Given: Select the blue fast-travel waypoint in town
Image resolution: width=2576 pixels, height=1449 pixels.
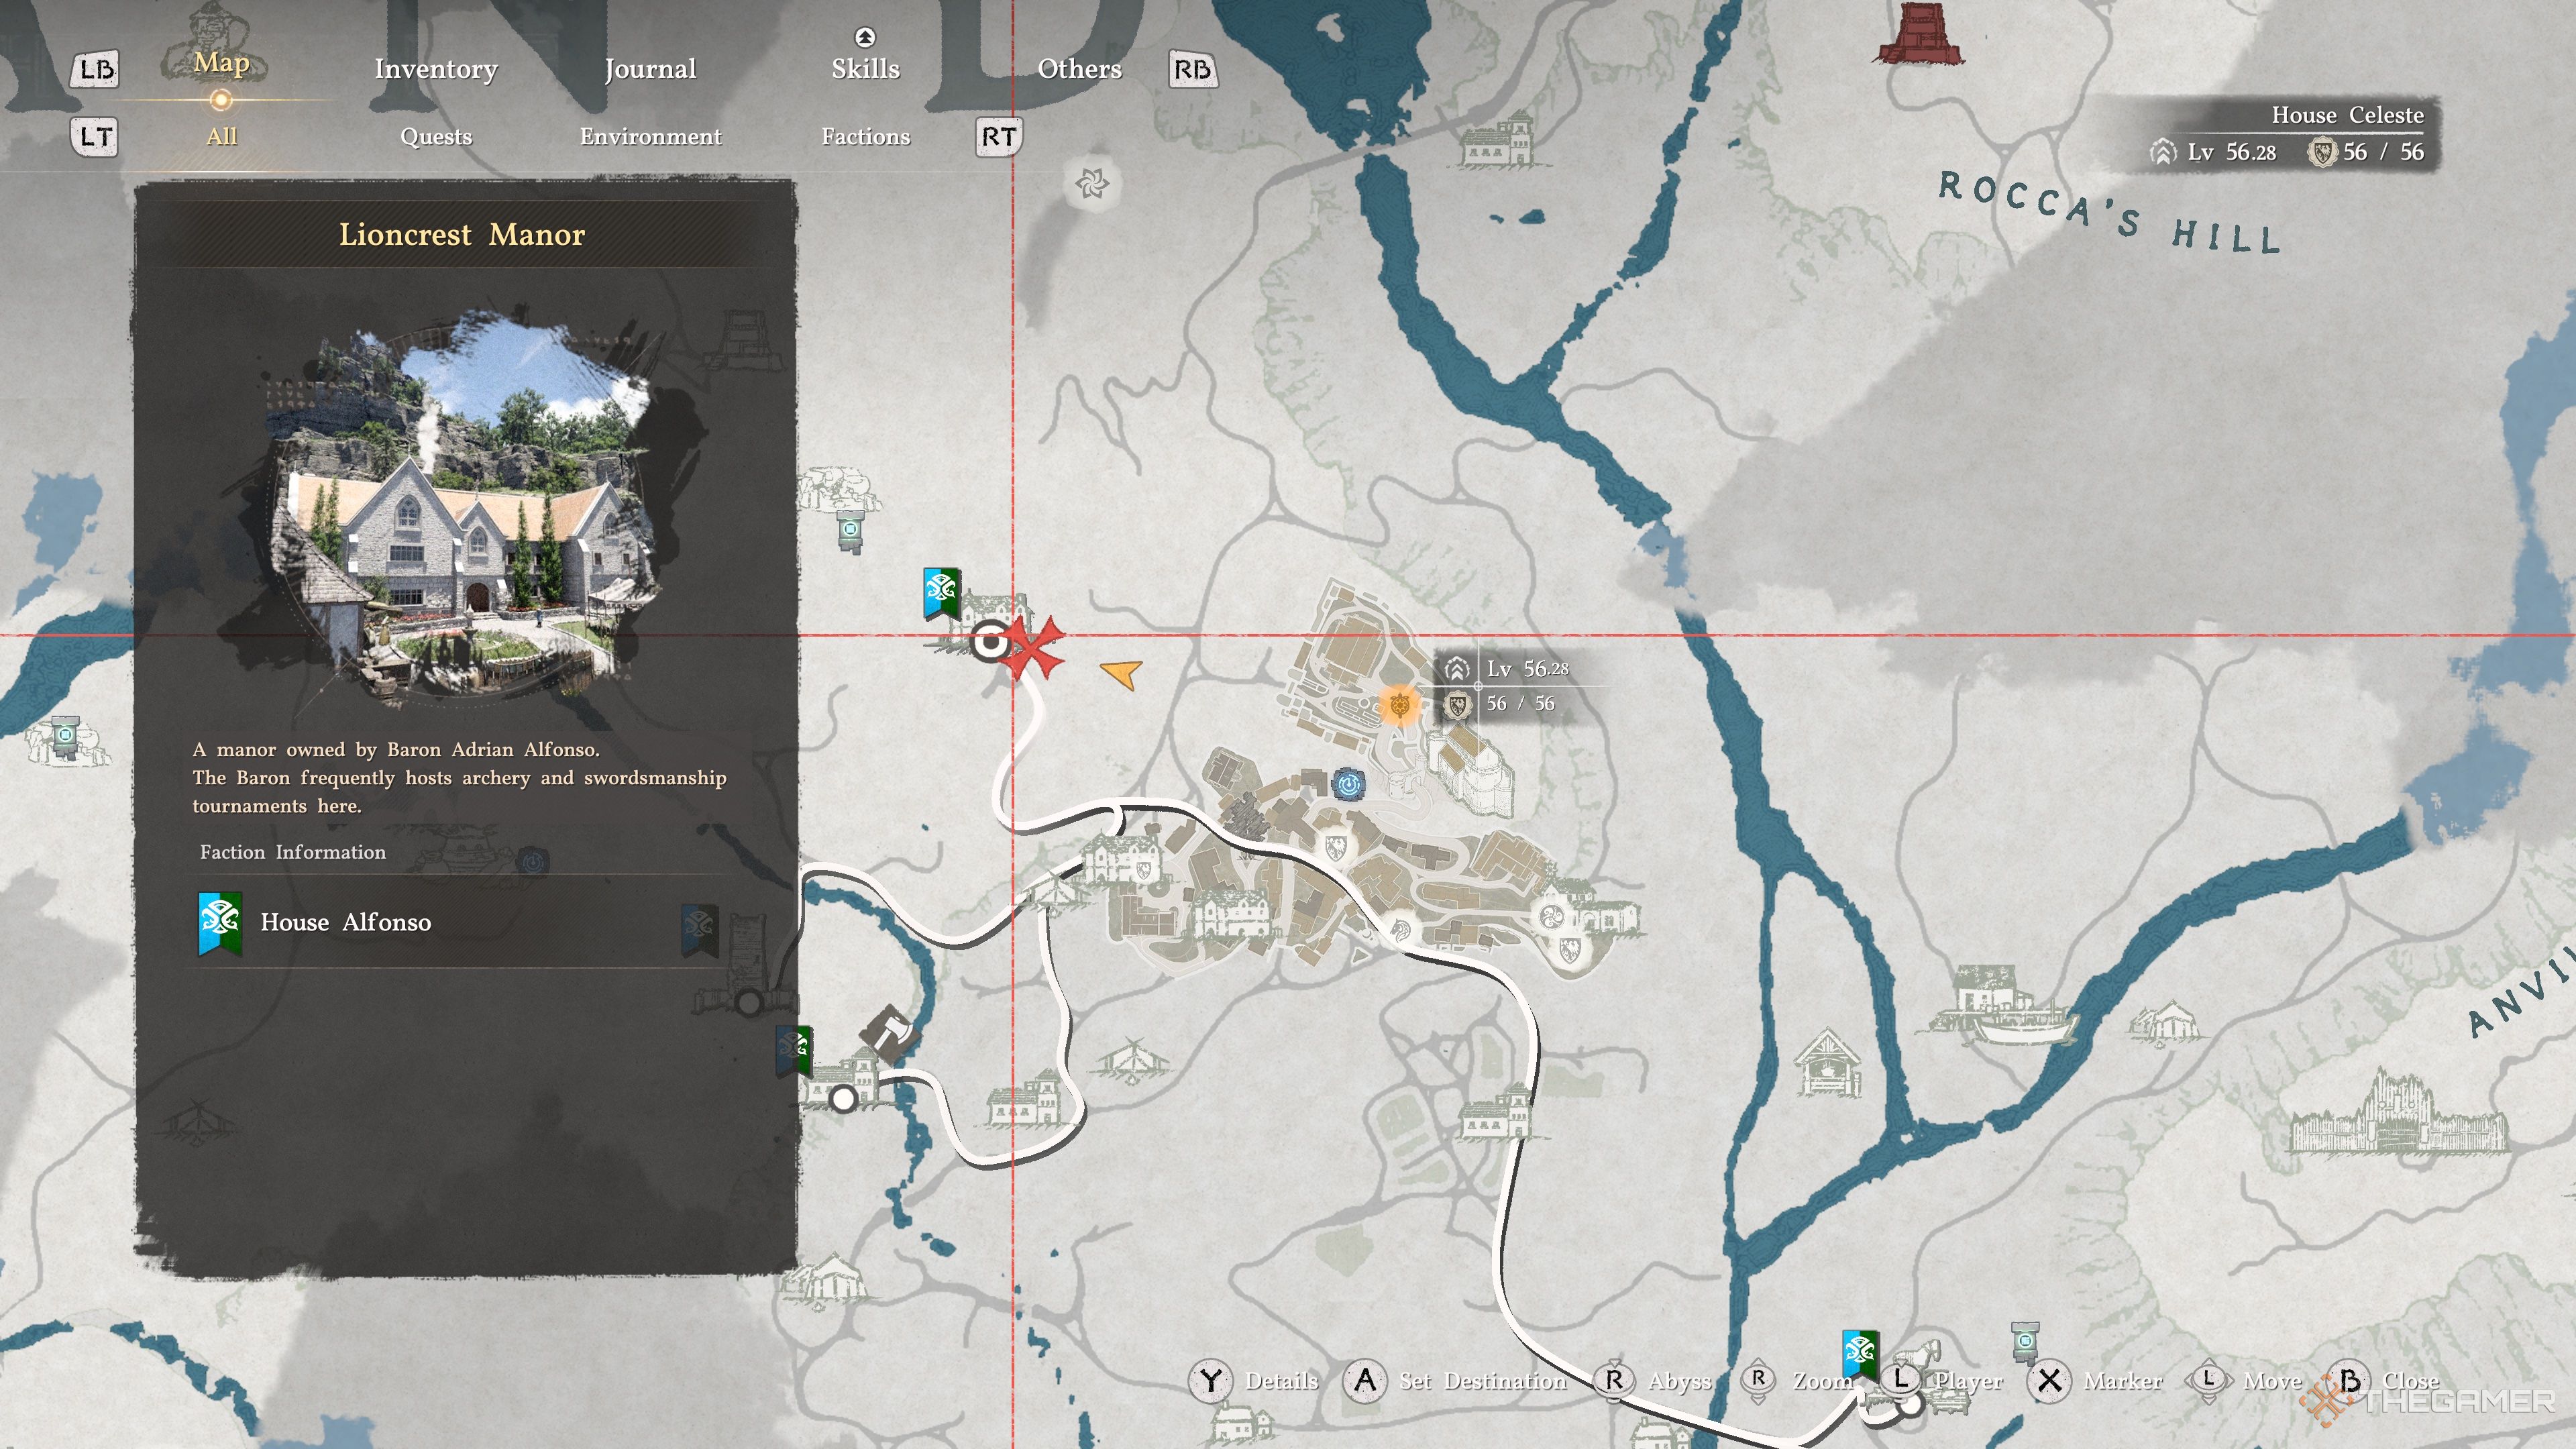Looking at the screenshot, I should (1349, 785).
